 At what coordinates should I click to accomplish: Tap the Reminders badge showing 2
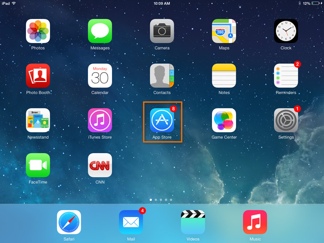297,64
